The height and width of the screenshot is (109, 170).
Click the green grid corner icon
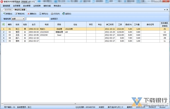(x=4, y=24)
